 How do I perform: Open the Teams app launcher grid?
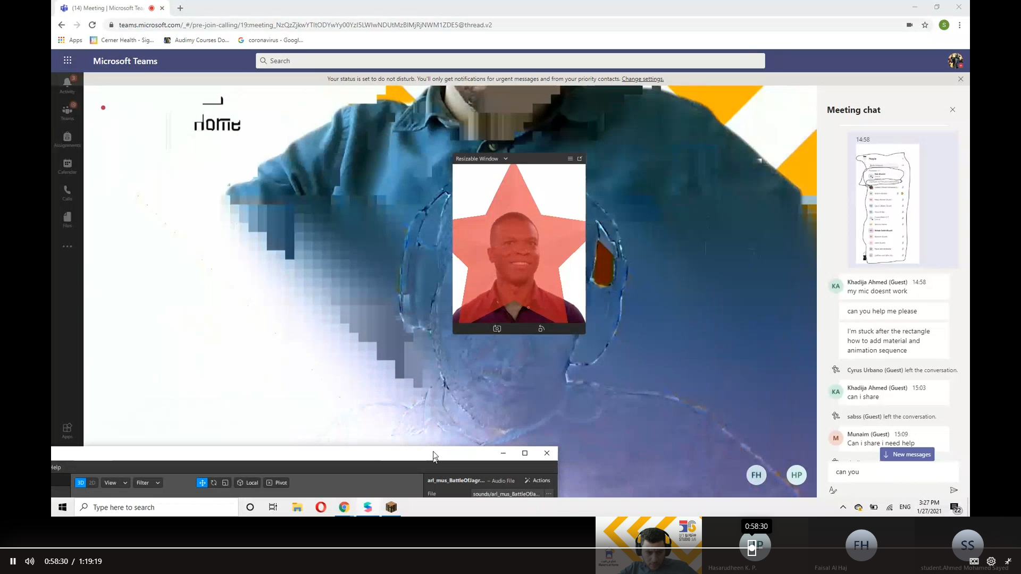tap(68, 61)
